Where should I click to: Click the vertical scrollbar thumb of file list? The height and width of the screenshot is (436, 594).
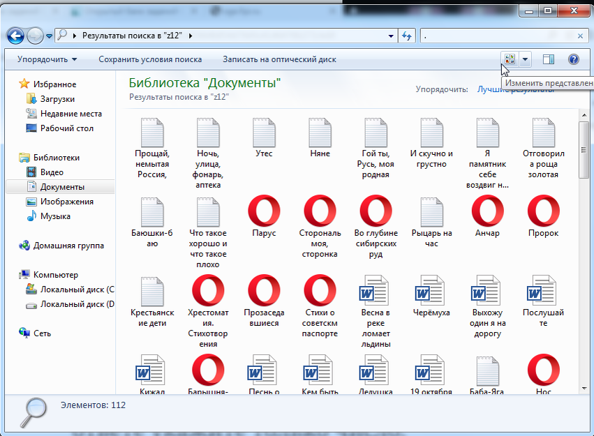coord(584,150)
